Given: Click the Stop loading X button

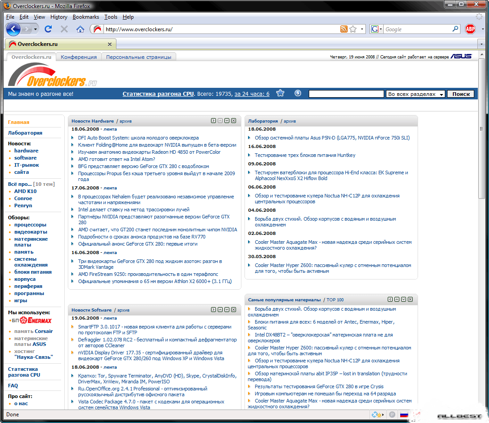Looking at the screenshot, I should [x=64, y=29].
